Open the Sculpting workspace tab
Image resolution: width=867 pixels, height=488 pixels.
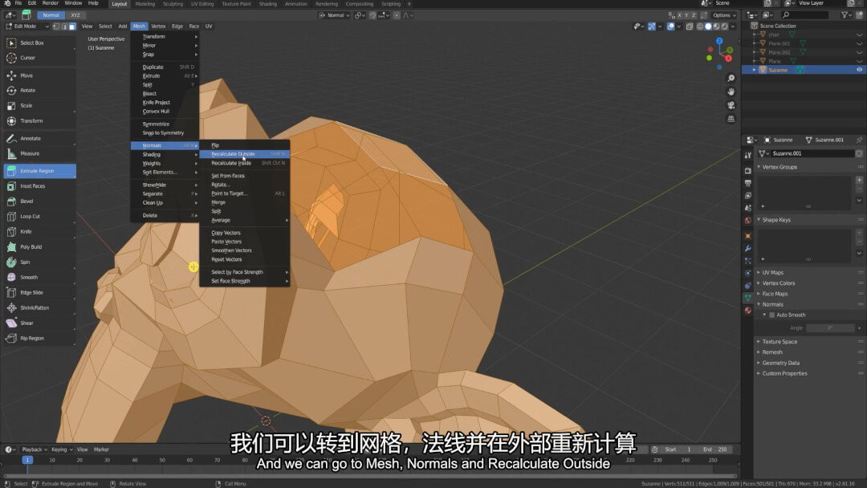pyautogui.click(x=173, y=4)
